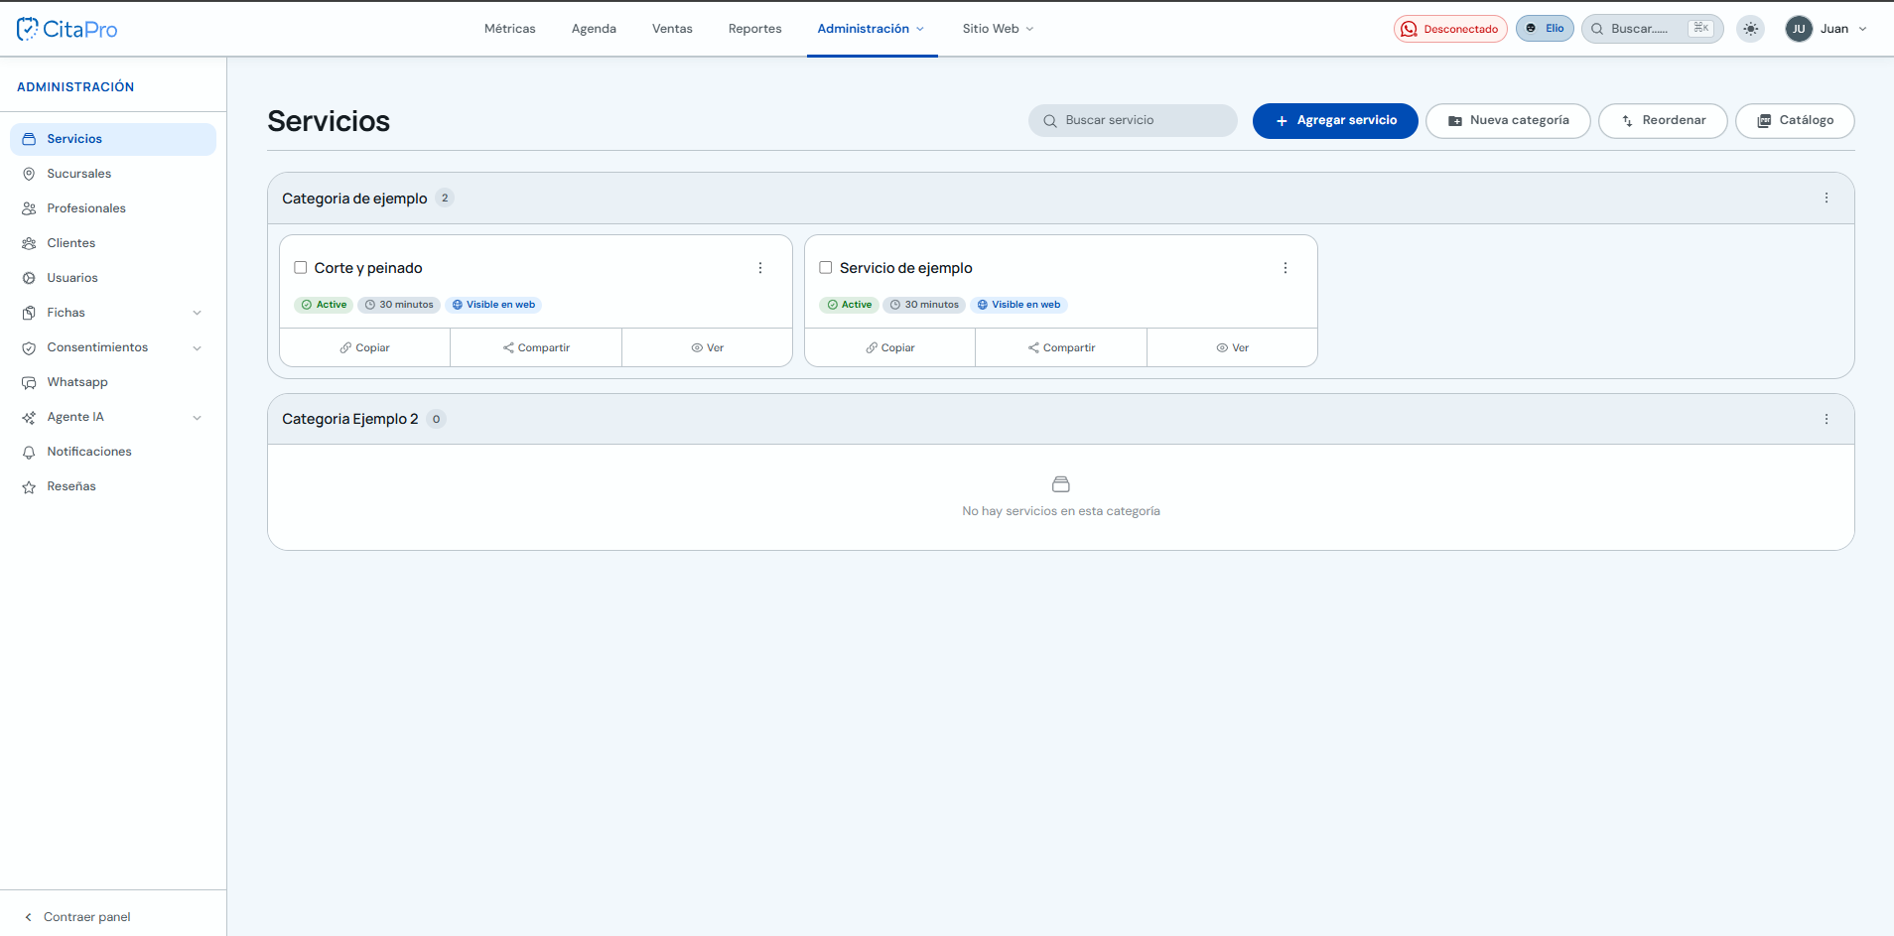The image size is (1894, 936).
Task: Click the Buscar servicio search field
Action: coord(1133,121)
